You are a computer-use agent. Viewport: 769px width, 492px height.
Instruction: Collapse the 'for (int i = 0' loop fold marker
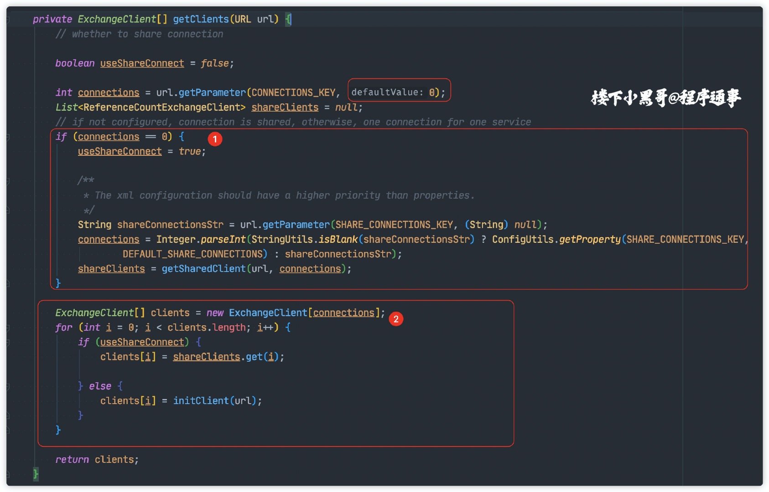coord(8,328)
